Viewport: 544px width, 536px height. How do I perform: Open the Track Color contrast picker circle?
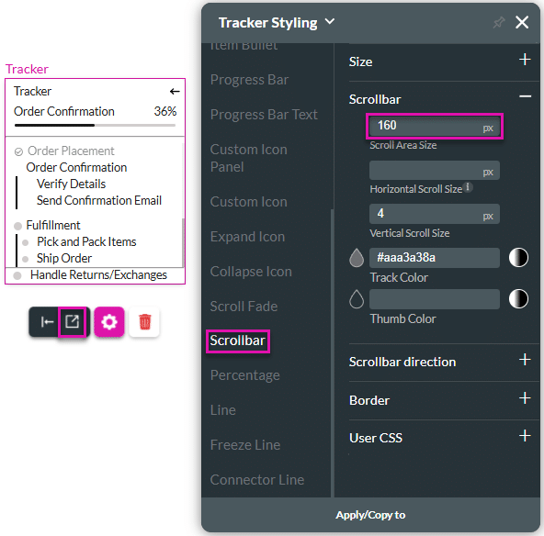tap(518, 258)
